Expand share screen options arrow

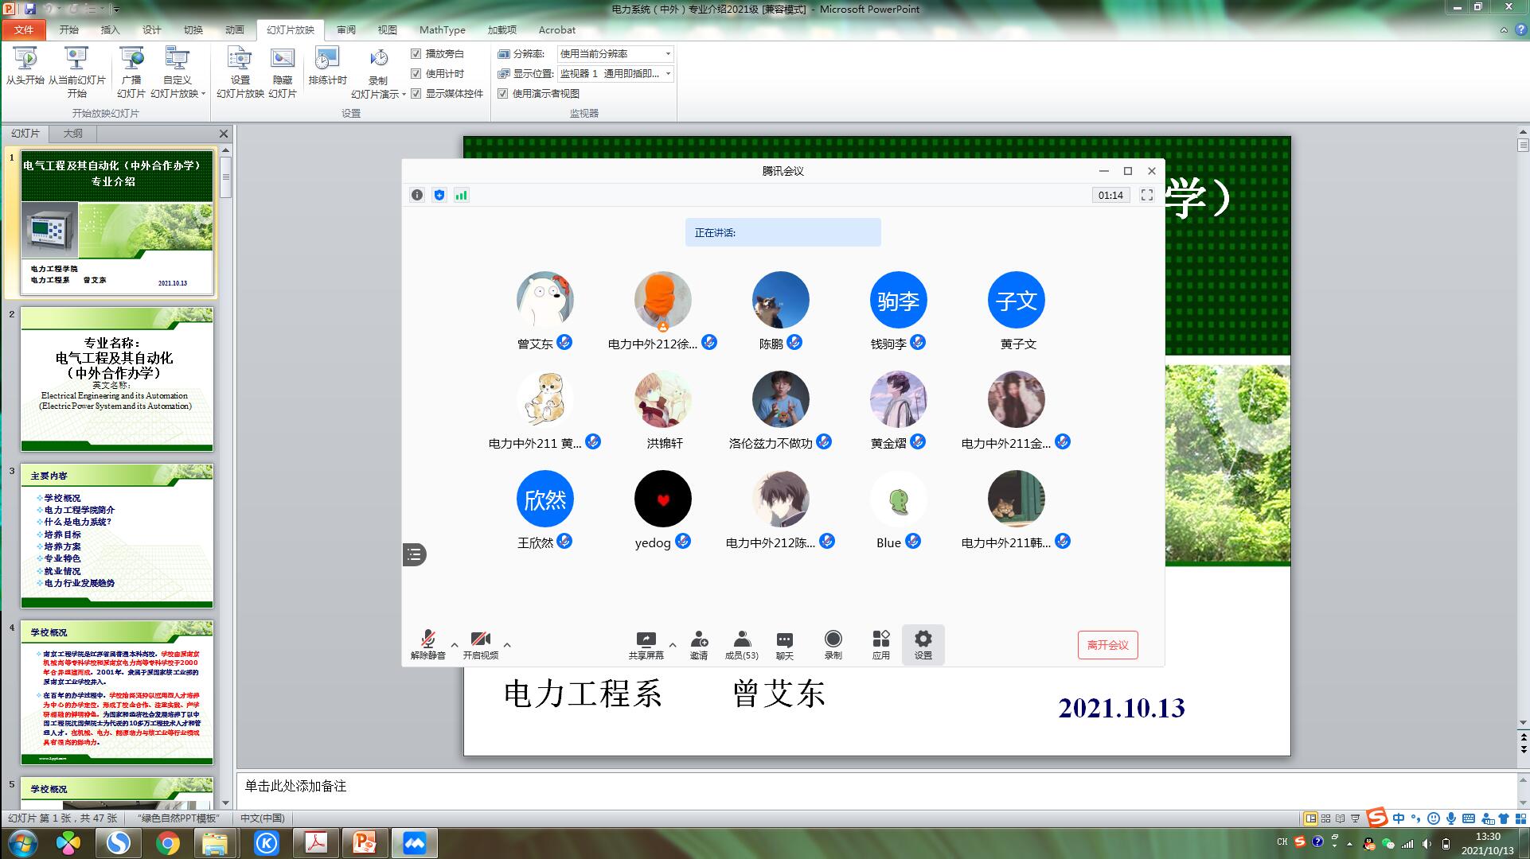tap(673, 645)
